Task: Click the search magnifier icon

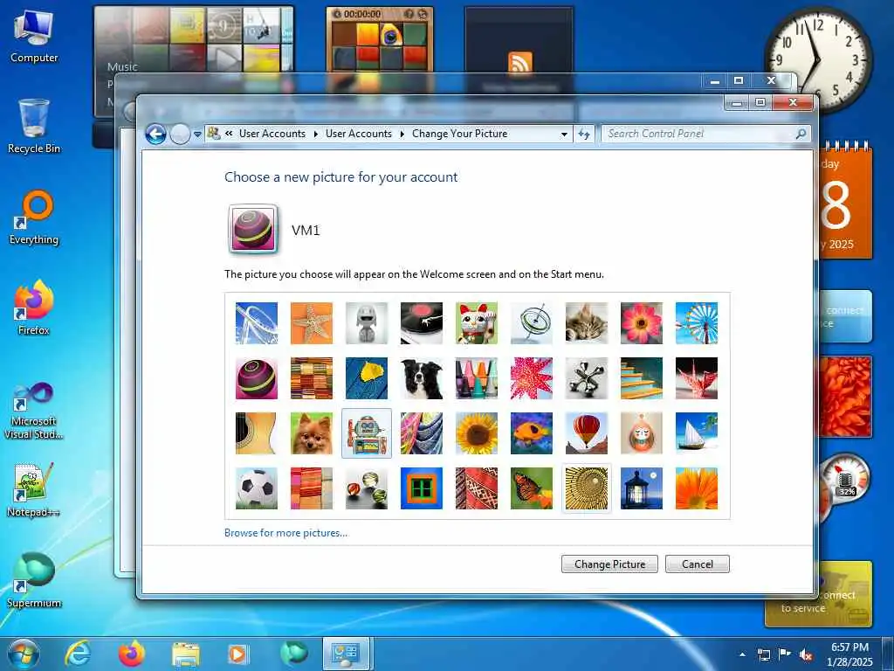Action: [x=801, y=134]
